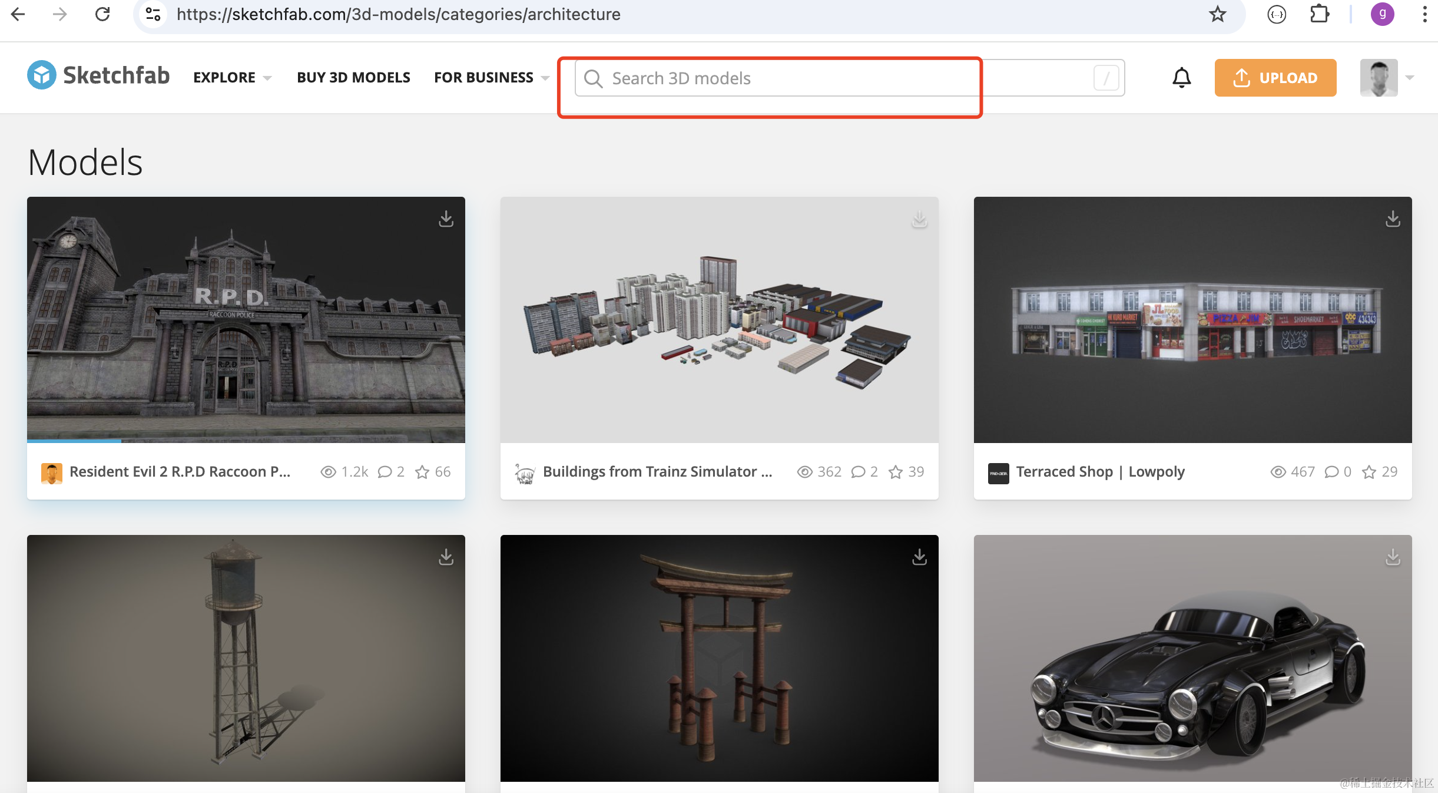Go forward in browser history
This screenshot has width=1438, height=793.
coord(59,14)
